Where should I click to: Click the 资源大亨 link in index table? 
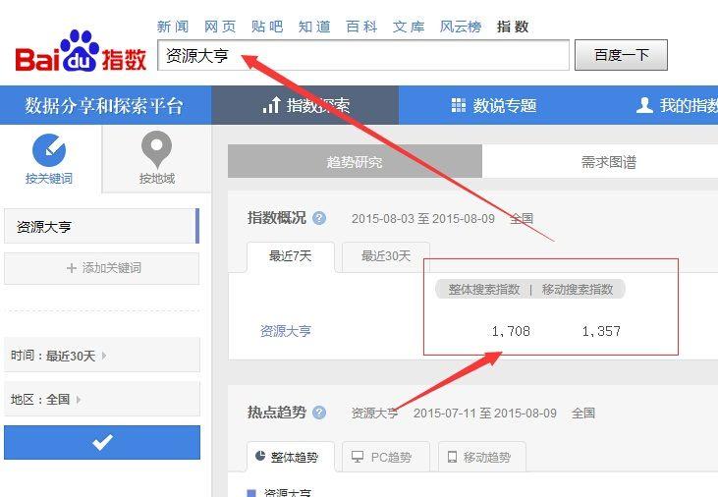(x=285, y=331)
